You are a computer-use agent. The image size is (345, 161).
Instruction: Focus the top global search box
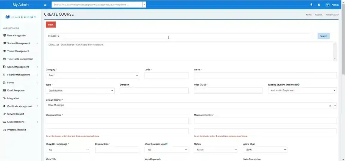point(97,5)
